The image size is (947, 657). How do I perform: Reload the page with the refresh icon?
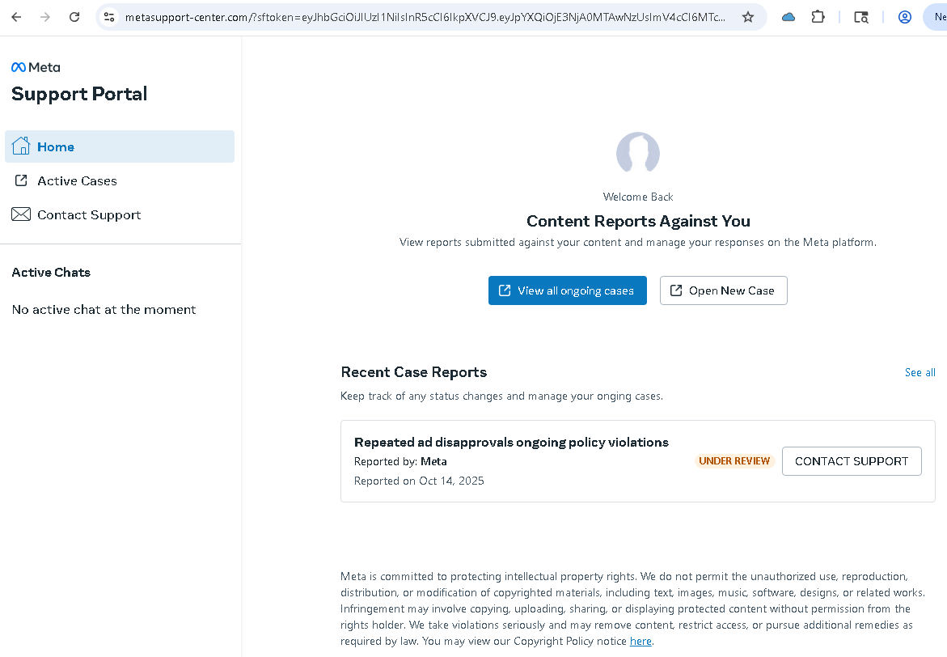coord(74,16)
